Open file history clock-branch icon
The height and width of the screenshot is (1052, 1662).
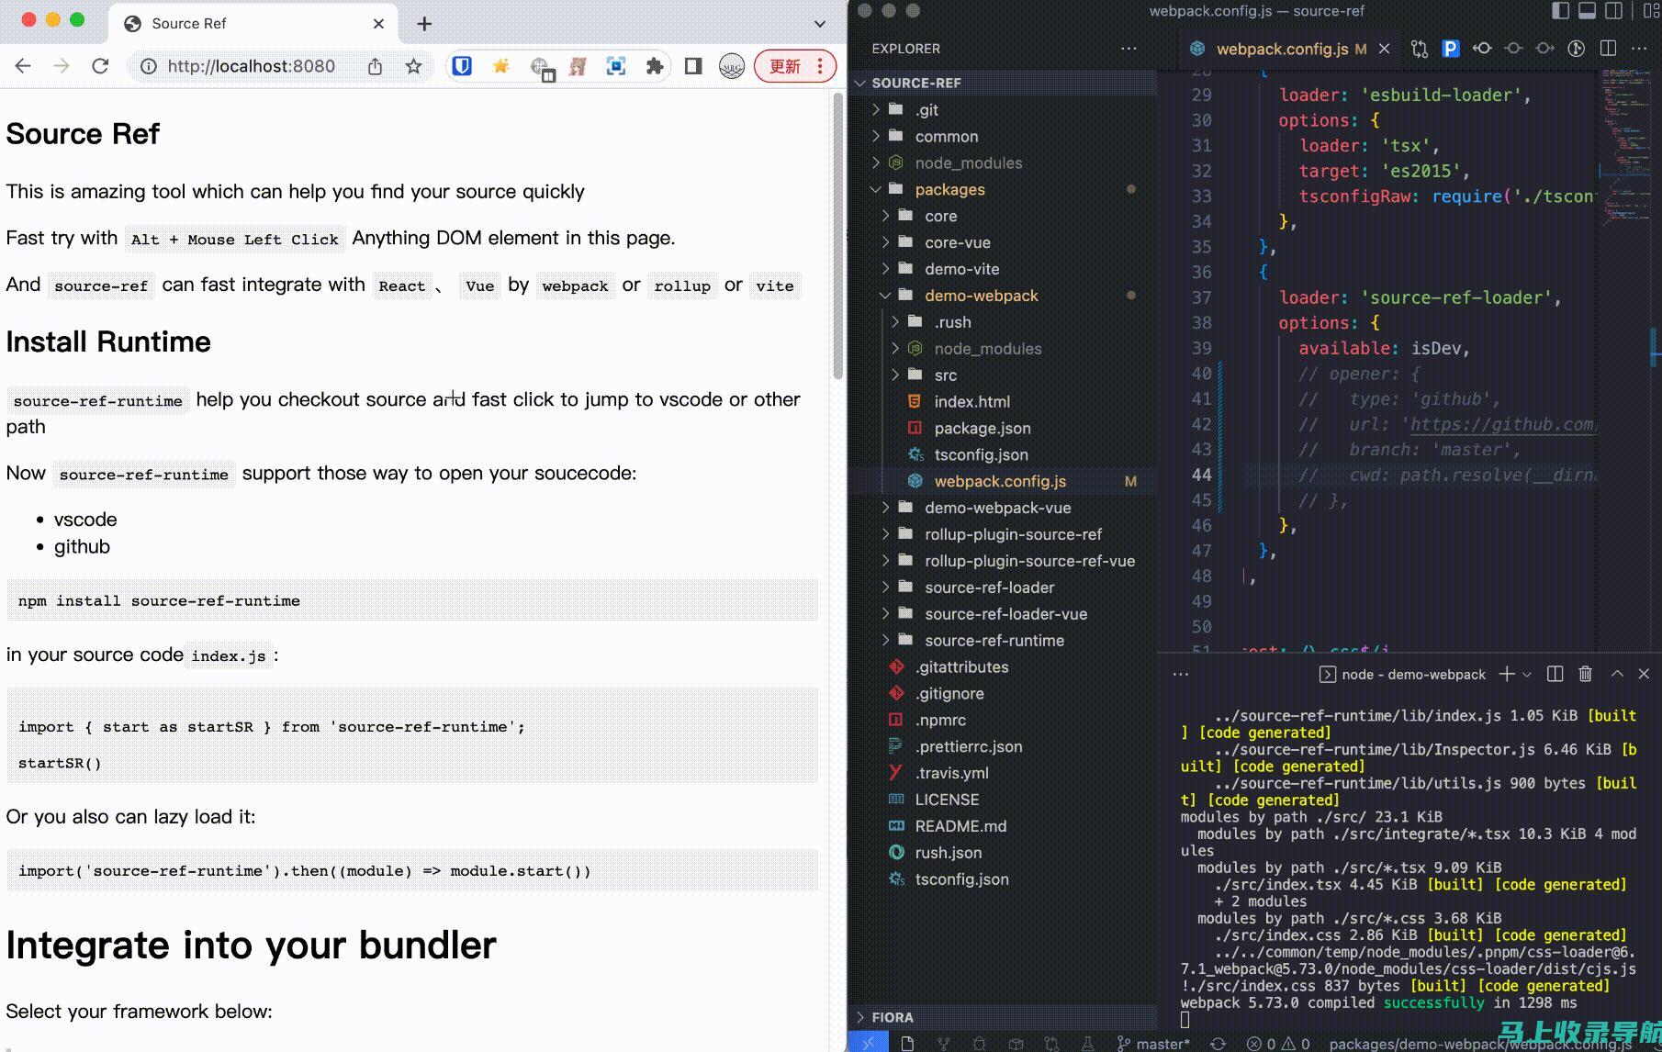[1576, 49]
